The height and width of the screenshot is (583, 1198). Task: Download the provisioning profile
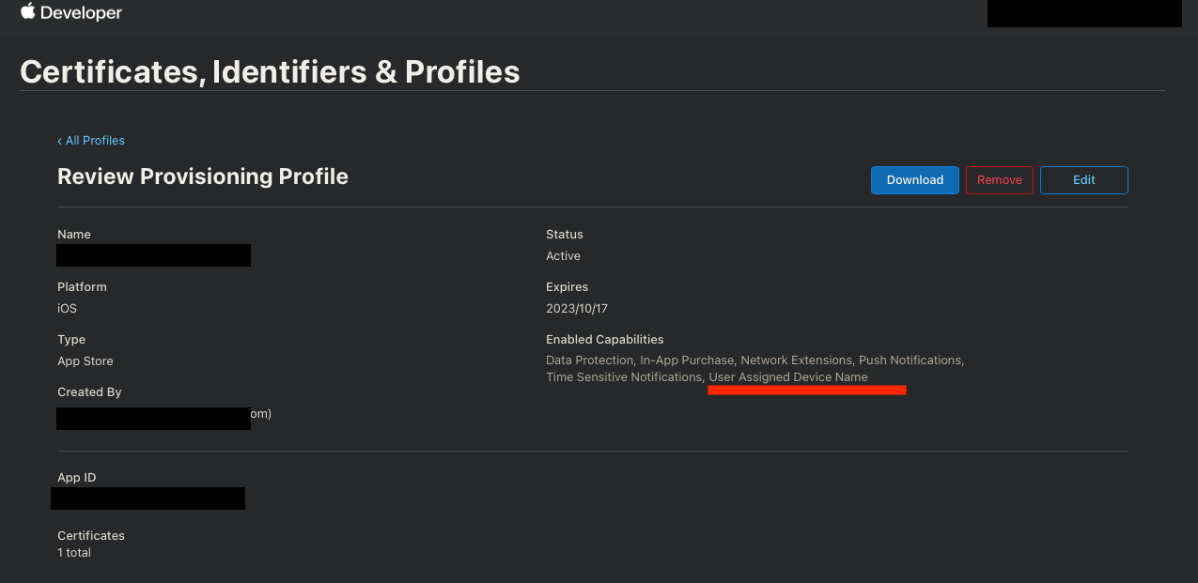click(914, 180)
